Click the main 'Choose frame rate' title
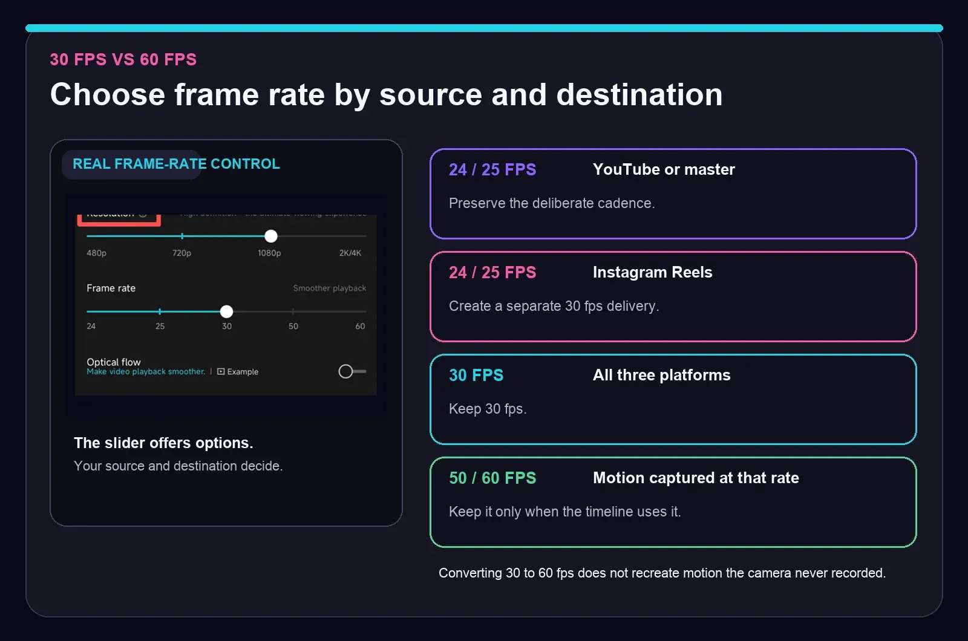Screen dimensions: 968x641 coord(386,95)
